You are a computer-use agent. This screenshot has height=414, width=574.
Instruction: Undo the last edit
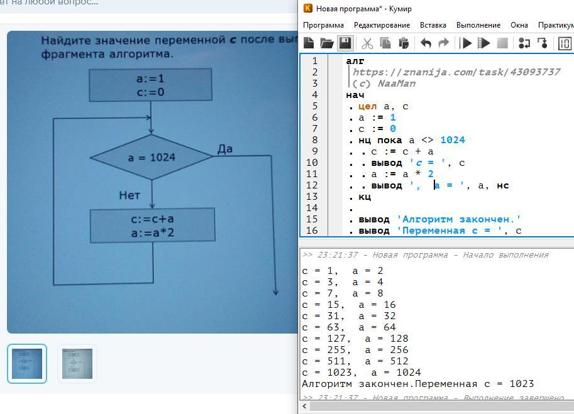(426, 43)
